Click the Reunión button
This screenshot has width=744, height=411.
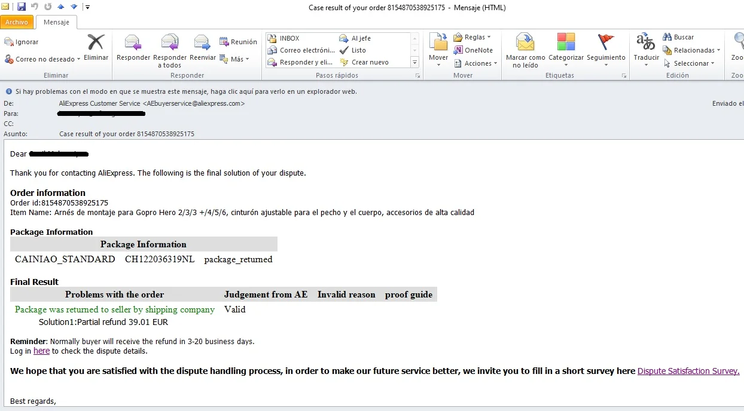pyautogui.click(x=238, y=42)
